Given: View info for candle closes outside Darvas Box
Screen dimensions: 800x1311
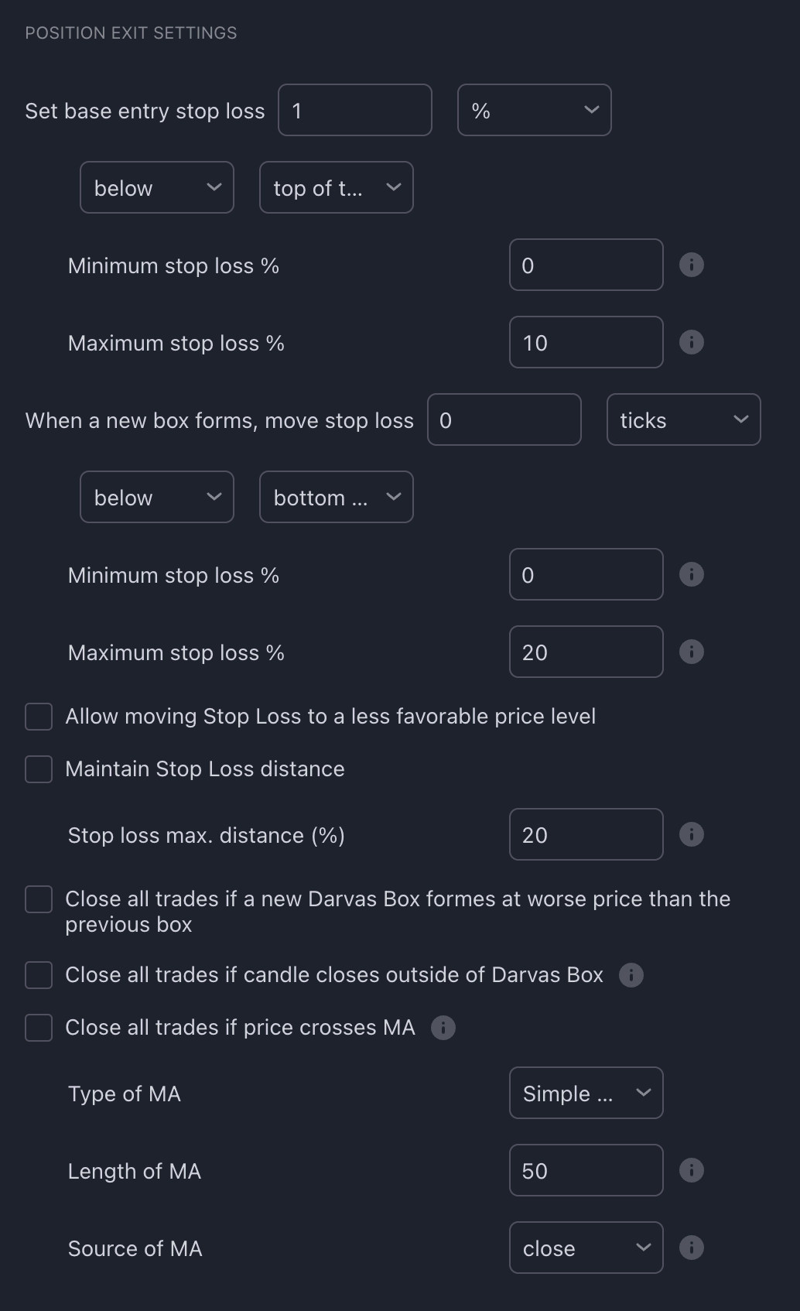Looking at the screenshot, I should click(631, 975).
